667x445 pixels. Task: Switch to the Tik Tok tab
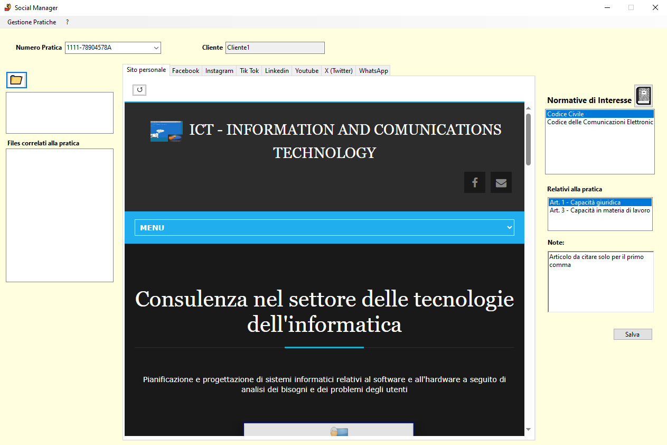[x=249, y=71]
